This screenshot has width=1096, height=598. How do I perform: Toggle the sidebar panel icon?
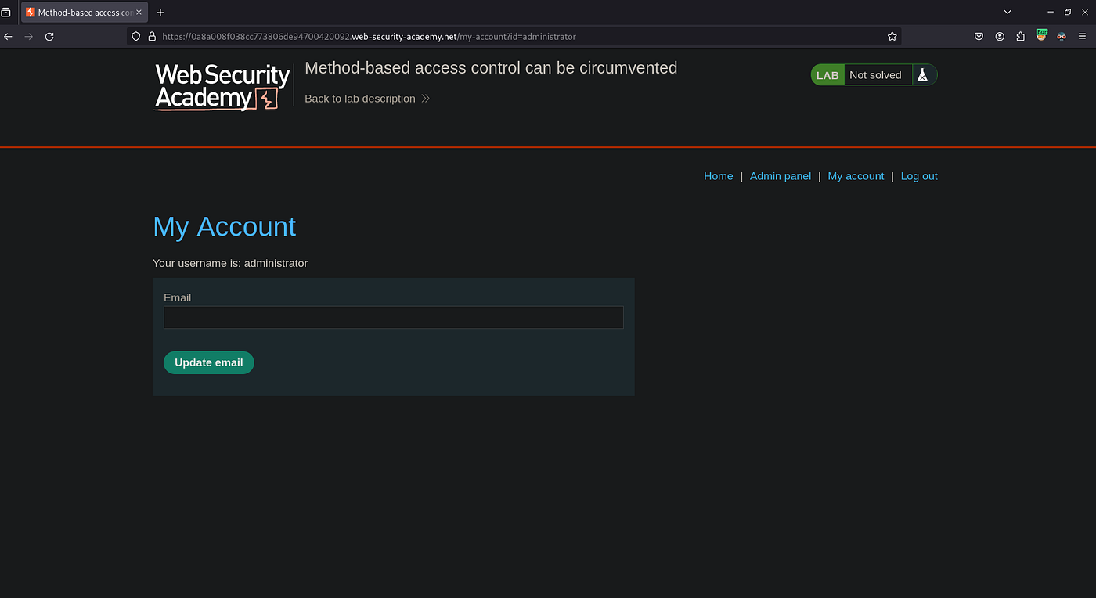(x=6, y=12)
